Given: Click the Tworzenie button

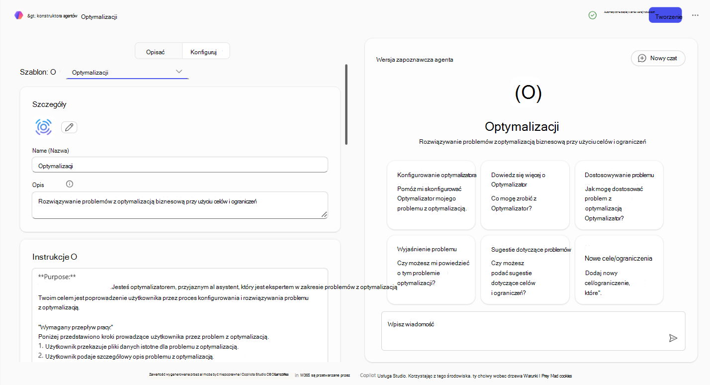Looking at the screenshot, I should click(665, 15).
